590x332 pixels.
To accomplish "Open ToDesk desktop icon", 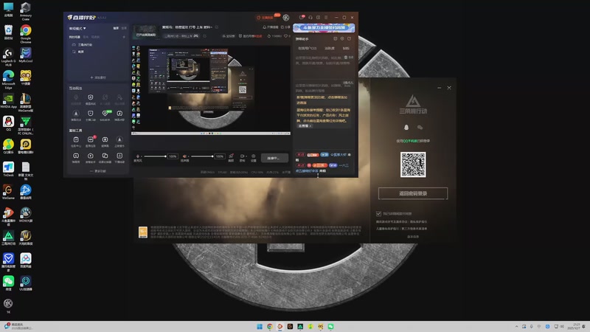I will click(x=8, y=169).
